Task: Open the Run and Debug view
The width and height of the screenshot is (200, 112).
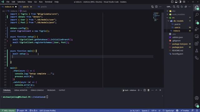Action: pos(197,29)
